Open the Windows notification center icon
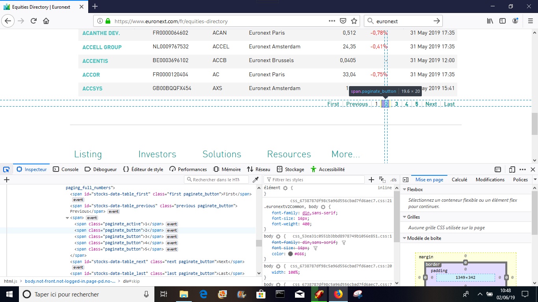 click(x=525, y=294)
